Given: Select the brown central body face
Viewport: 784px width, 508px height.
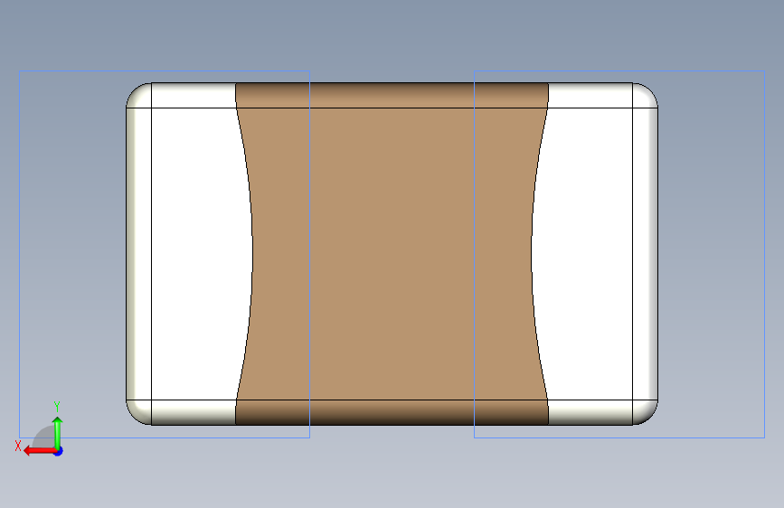Looking at the screenshot, I should [392, 253].
